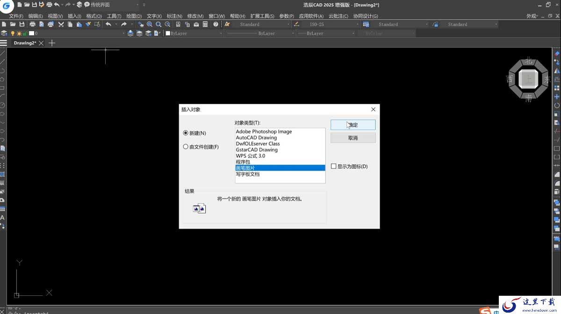Open the 绘图(D) menu
This screenshot has height=314, width=561.
134,16
